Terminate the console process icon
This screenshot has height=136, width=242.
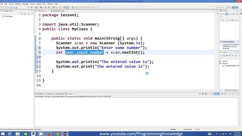click(x=200, y=94)
